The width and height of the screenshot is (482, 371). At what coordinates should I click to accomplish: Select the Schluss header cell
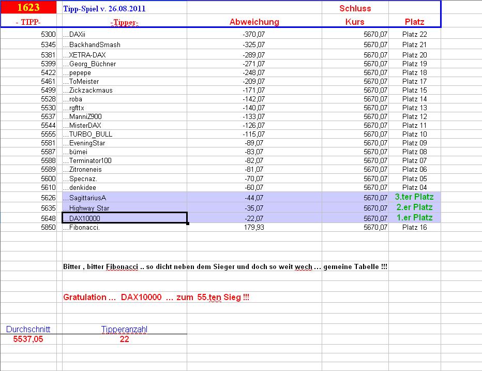tap(356, 8)
